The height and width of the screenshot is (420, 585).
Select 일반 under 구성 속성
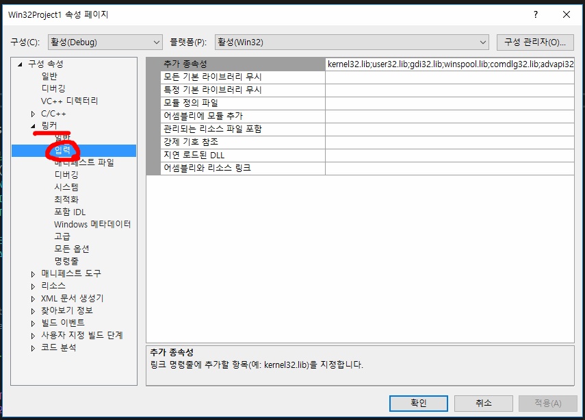(x=49, y=76)
